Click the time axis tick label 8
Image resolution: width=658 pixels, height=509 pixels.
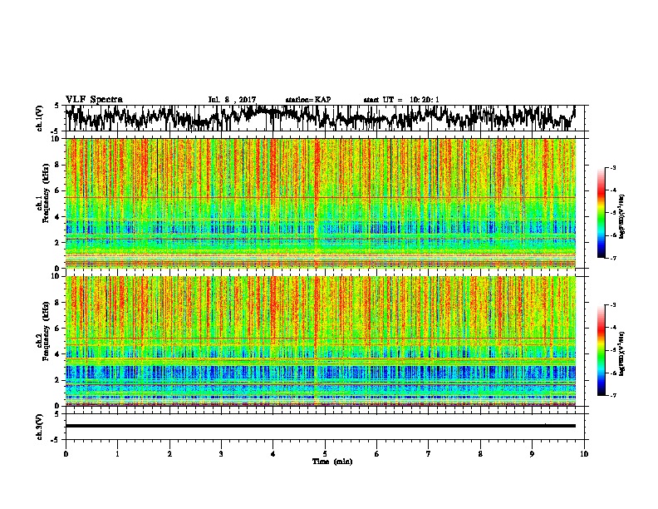click(x=480, y=454)
